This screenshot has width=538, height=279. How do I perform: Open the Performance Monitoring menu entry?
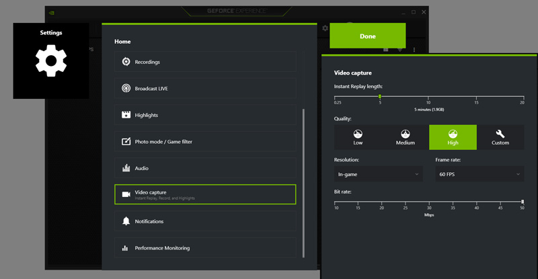205,248
